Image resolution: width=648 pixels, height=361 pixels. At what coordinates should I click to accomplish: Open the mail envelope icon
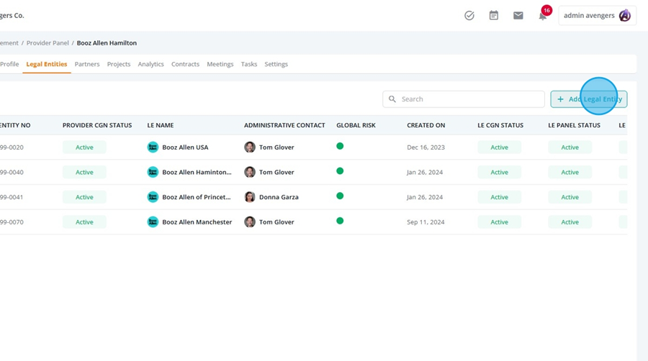pyautogui.click(x=518, y=16)
